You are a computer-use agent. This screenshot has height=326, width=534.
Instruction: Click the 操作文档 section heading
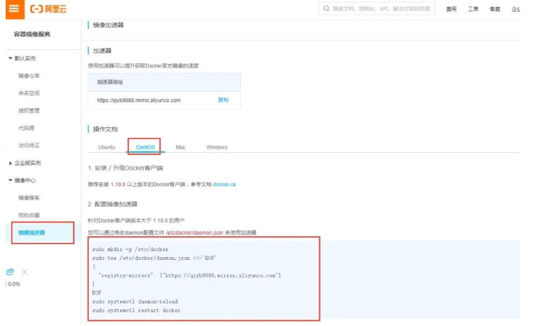(105, 129)
